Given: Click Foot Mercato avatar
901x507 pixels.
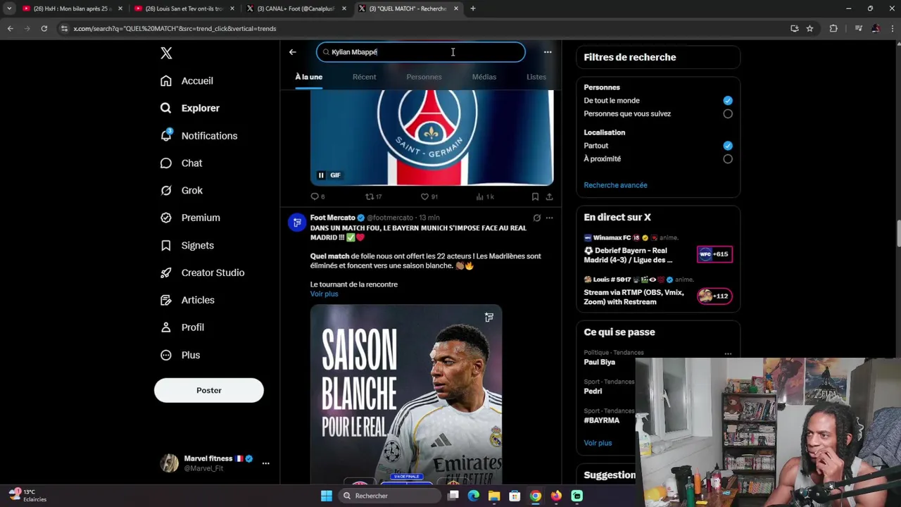Looking at the screenshot, I should click(297, 223).
